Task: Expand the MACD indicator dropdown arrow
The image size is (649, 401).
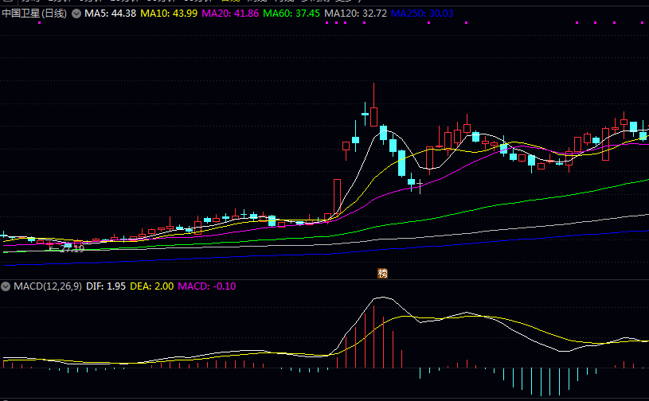Action: click(x=5, y=286)
